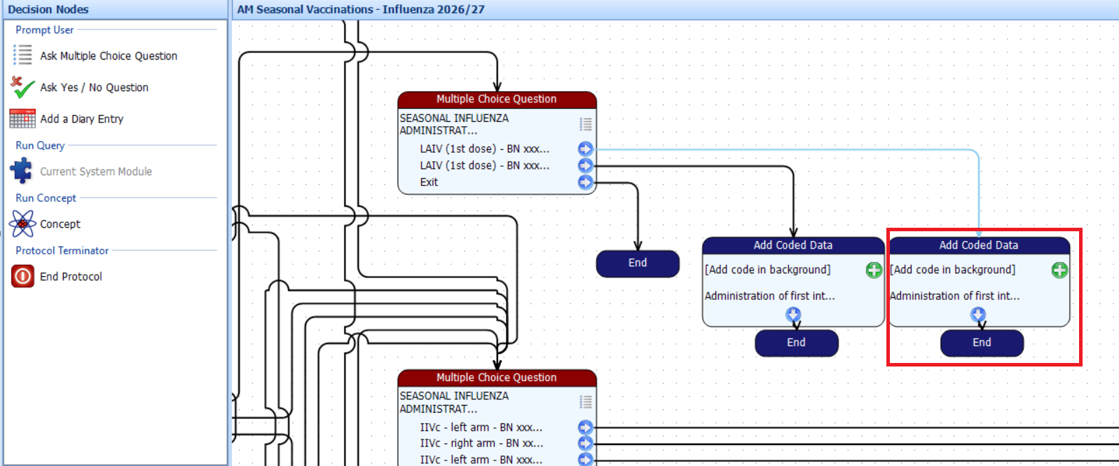
Task: Click the Concept label
Action: tap(60, 224)
